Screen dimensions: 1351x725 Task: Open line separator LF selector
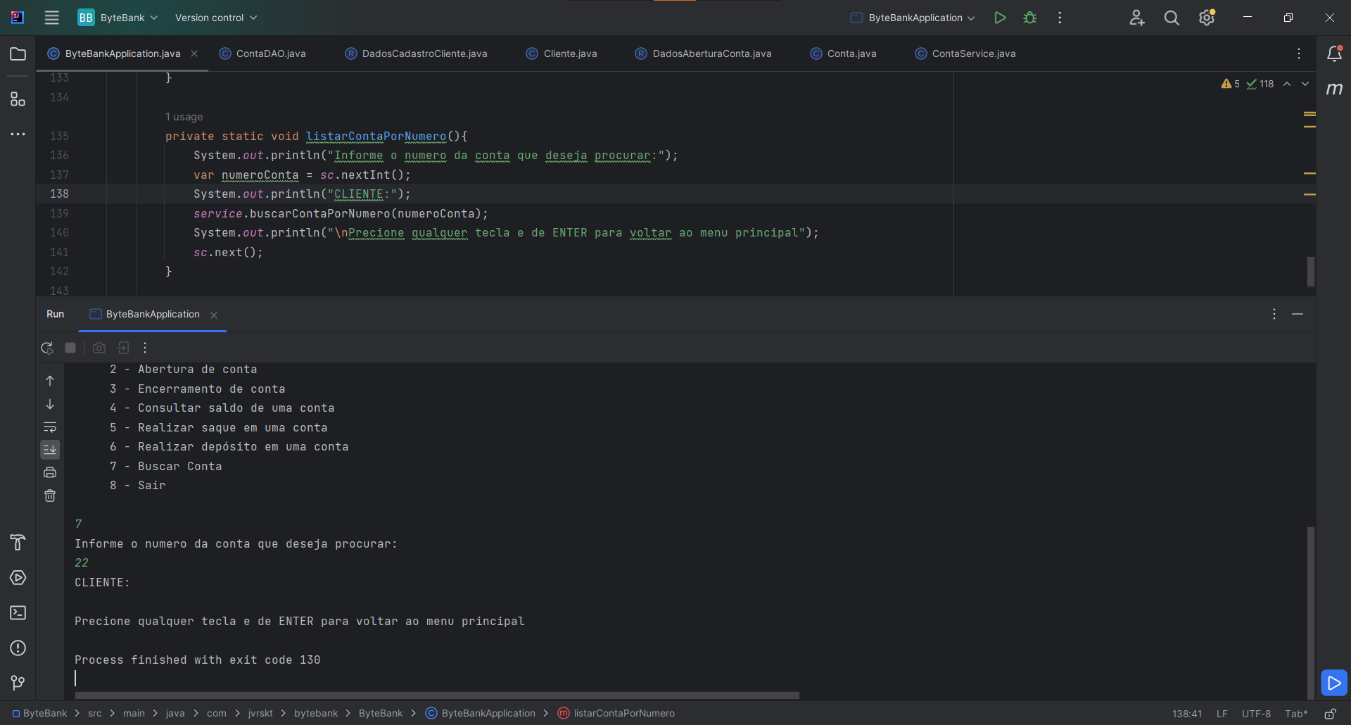pos(1222,714)
